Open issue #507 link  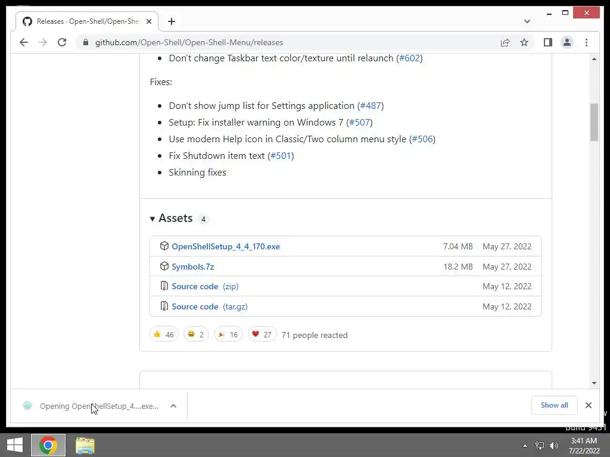pyautogui.click(x=359, y=123)
